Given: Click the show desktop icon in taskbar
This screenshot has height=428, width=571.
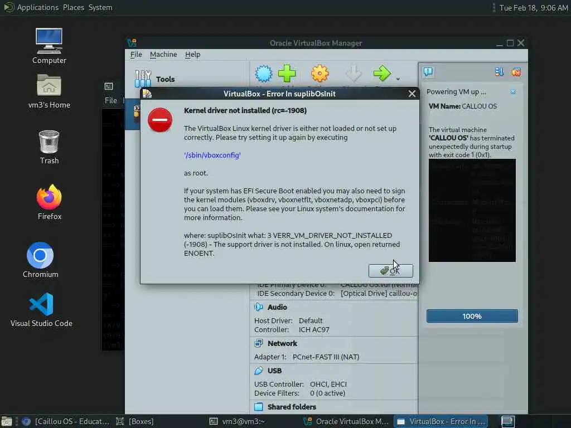Looking at the screenshot, I should (6, 421).
